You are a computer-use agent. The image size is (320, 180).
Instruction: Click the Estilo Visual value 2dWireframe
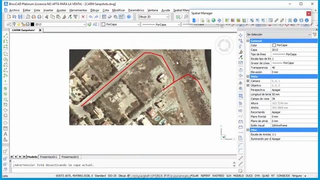point(294,125)
